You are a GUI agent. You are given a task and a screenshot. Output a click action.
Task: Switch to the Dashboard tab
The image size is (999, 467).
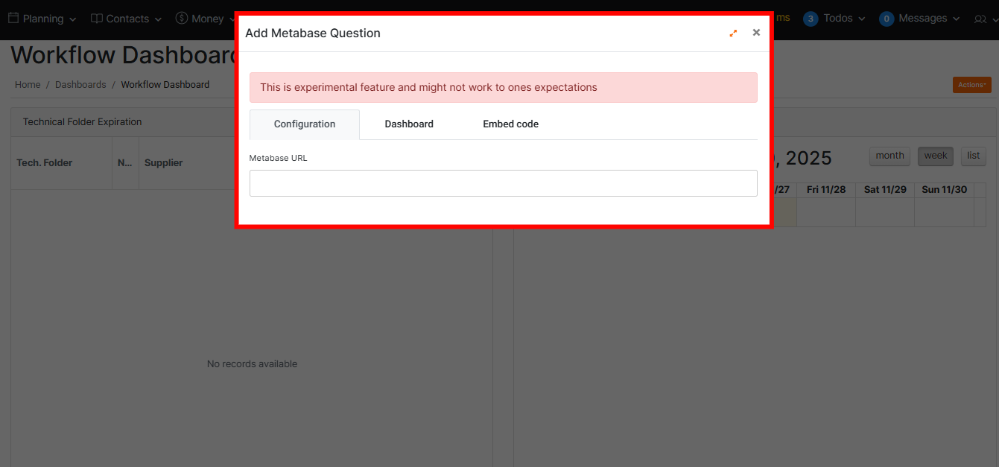coord(409,124)
